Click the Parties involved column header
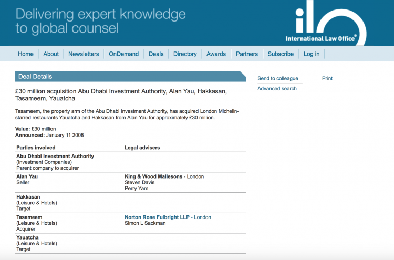This screenshot has width=394, height=260. [36, 148]
